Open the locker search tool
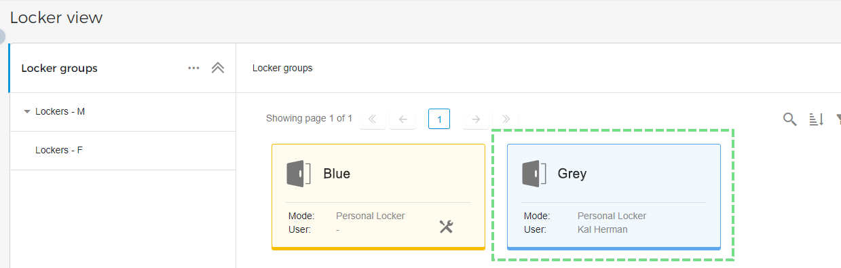The height and width of the screenshot is (268, 841). [789, 119]
